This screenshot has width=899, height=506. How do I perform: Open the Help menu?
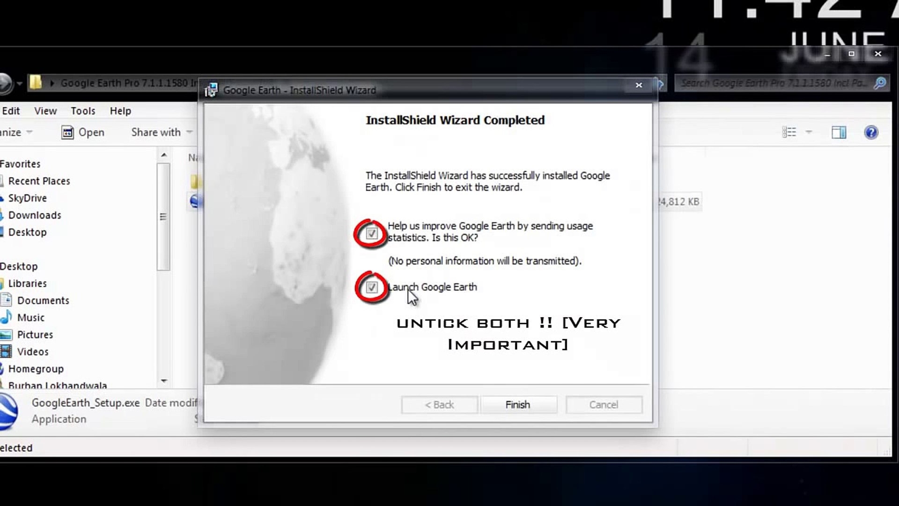(x=120, y=111)
